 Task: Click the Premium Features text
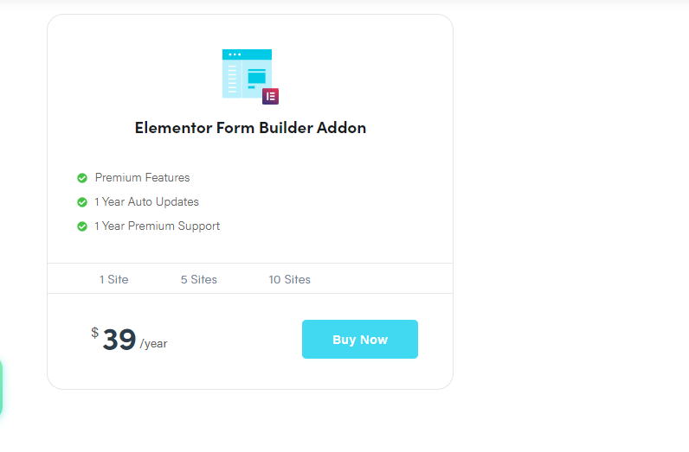click(142, 178)
